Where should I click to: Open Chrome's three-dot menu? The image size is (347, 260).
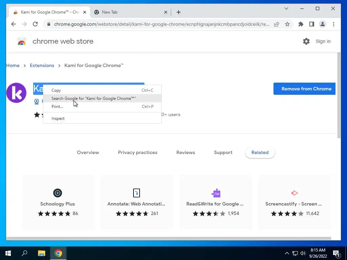click(333, 24)
